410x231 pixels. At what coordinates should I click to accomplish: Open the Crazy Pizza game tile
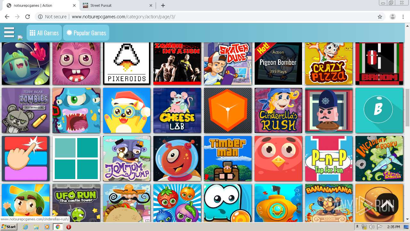pos(329,63)
